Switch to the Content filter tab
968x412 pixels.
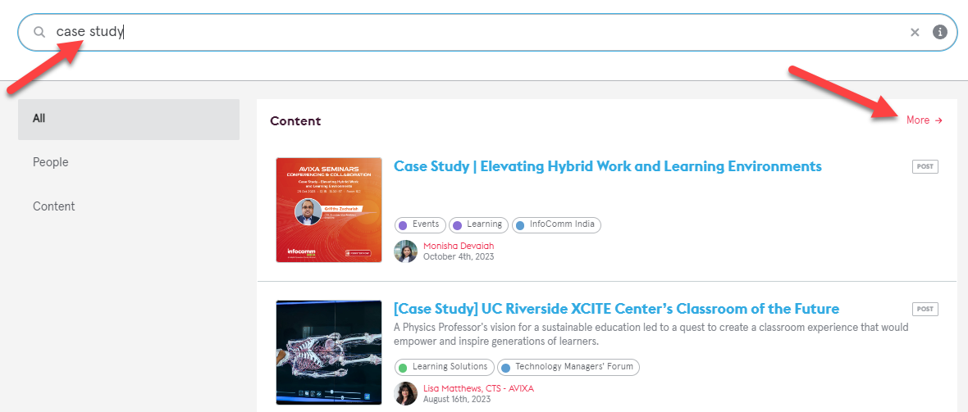click(129, 206)
